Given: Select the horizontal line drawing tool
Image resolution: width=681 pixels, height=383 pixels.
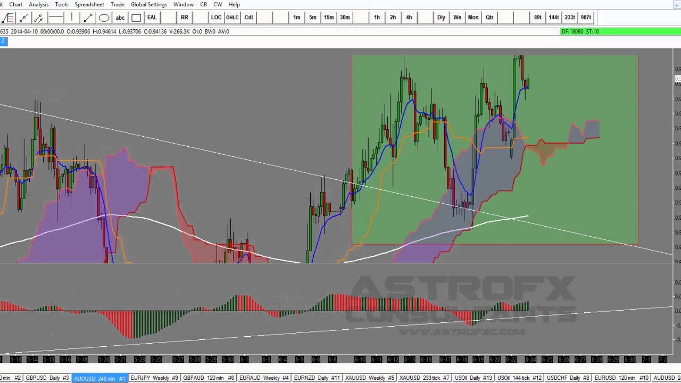Looking at the screenshot, I should click(55, 18).
